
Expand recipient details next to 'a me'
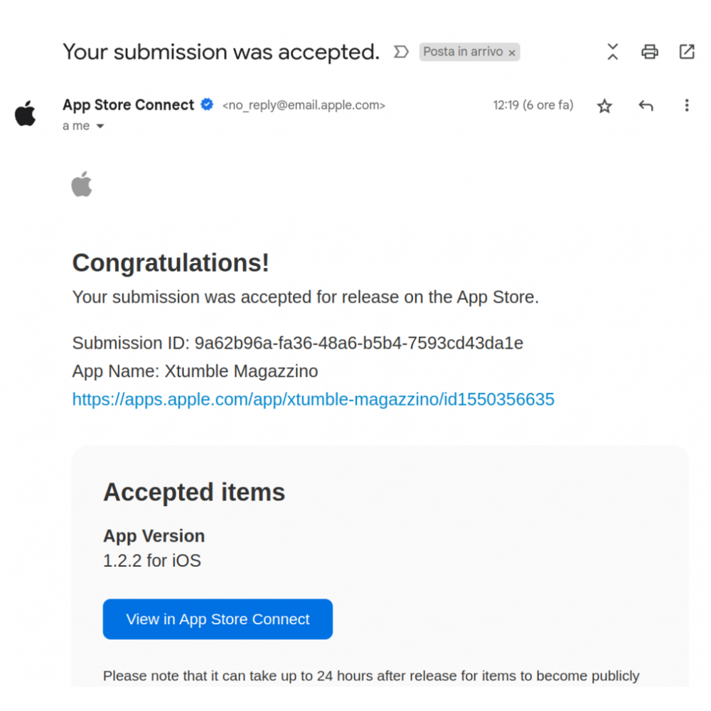100,127
